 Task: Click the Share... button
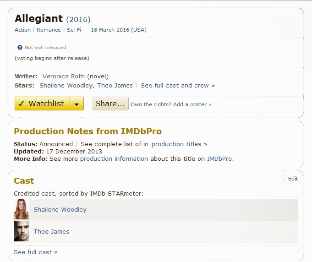(x=110, y=104)
